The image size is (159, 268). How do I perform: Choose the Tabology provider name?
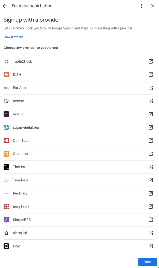pos(20,180)
